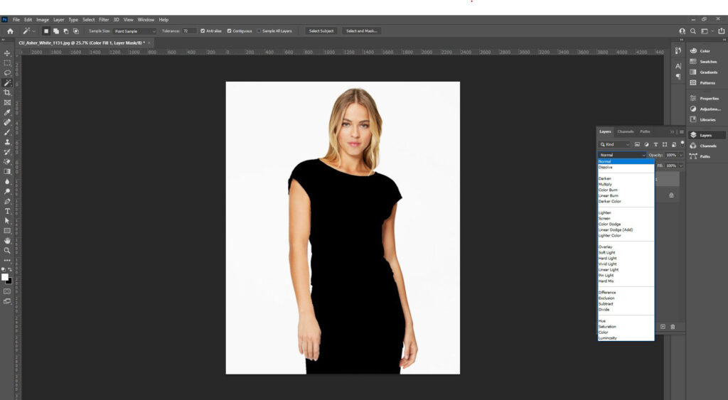The image size is (728, 400).
Task: Select the Clone Stamp tool
Action: click(7, 142)
